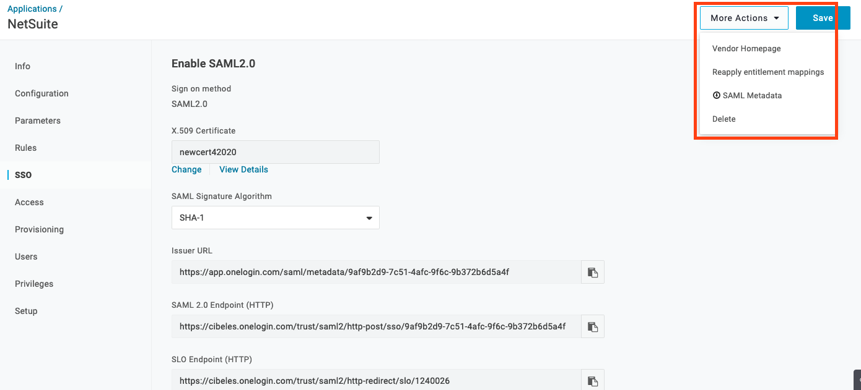This screenshot has width=861, height=390.
Task: Open the Privileges tab
Action: (x=34, y=284)
